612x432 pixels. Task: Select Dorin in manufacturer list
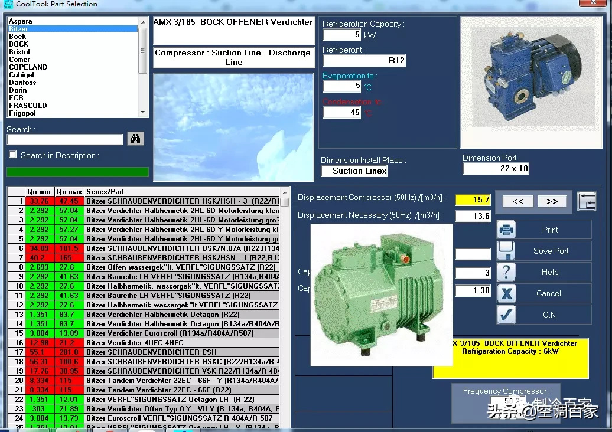click(x=72, y=90)
